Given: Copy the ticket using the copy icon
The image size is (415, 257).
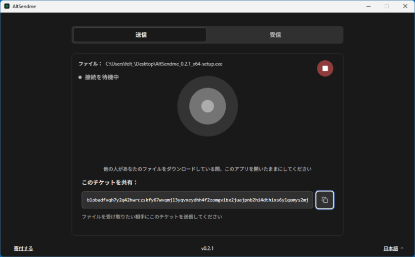Looking at the screenshot, I should pyautogui.click(x=324, y=200).
